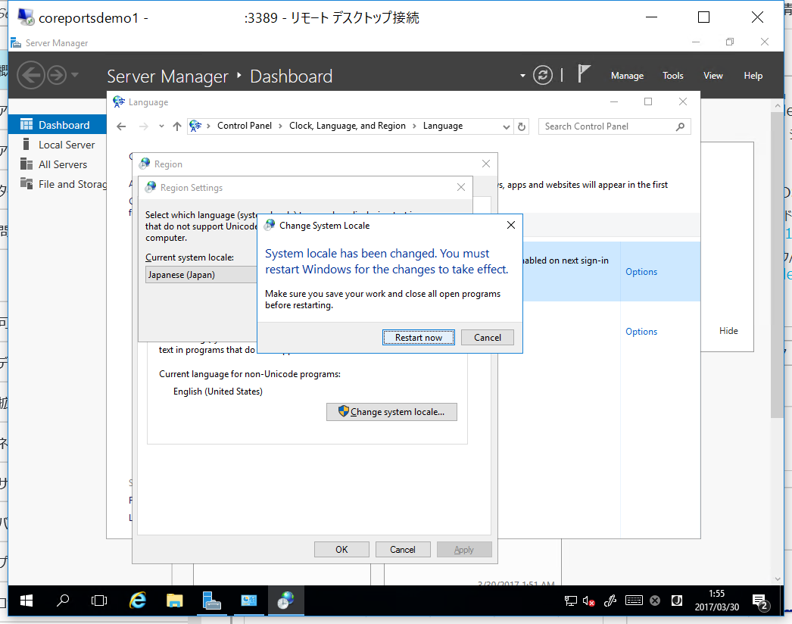This screenshot has height=624, width=792.
Task: Open Server Manager navigation history dropdown
Action: tap(75, 75)
